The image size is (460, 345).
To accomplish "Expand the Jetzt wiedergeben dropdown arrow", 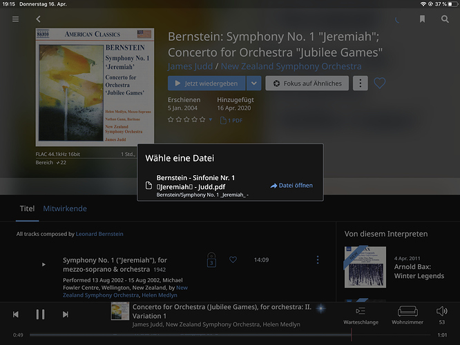I will (253, 83).
